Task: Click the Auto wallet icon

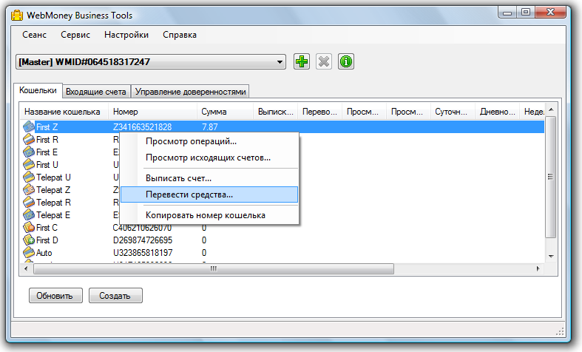Action: tap(29, 253)
